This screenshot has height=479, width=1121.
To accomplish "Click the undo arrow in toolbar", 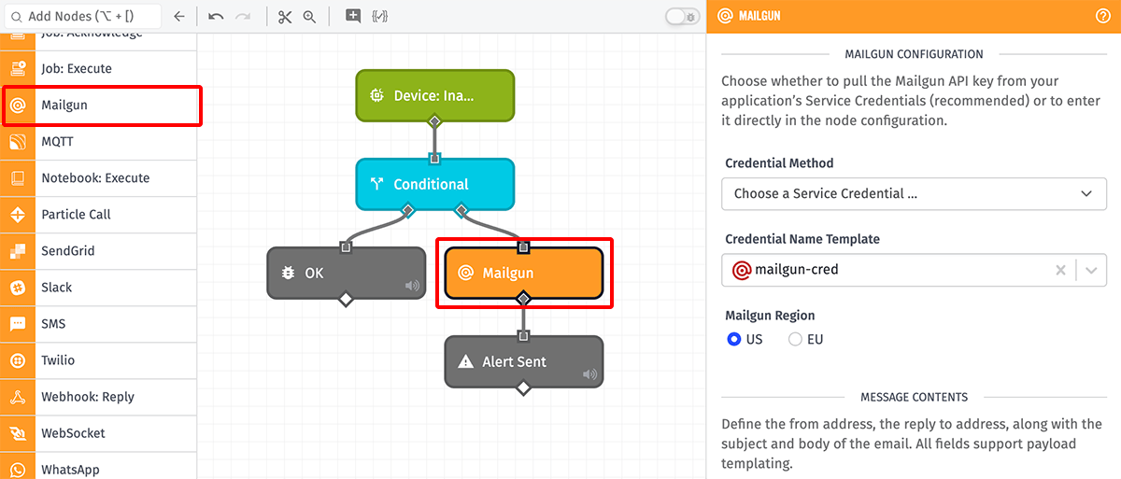I will click(x=216, y=17).
